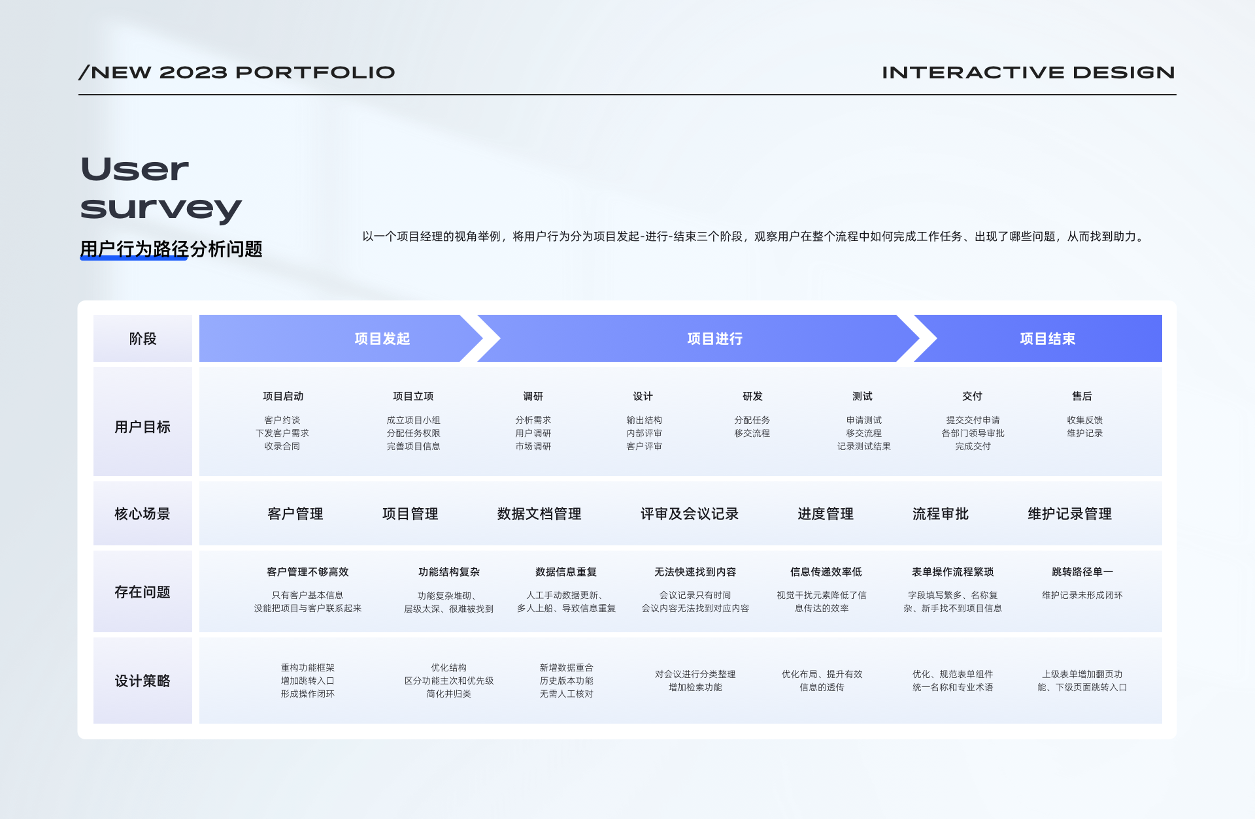Click the 对会议进行分类整理 strategy text

click(695, 674)
